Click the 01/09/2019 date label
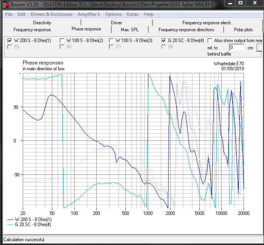This screenshot has width=264, height=245. [232, 69]
